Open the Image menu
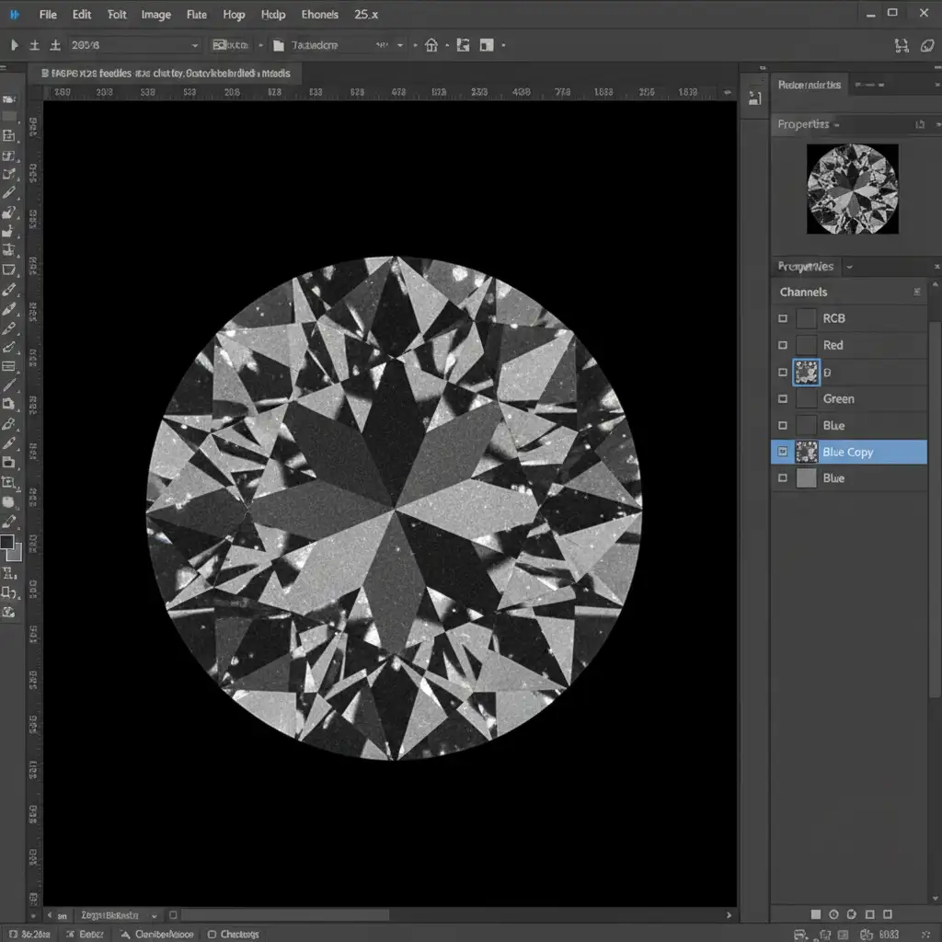Viewport: 942px width, 942px height. (155, 15)
